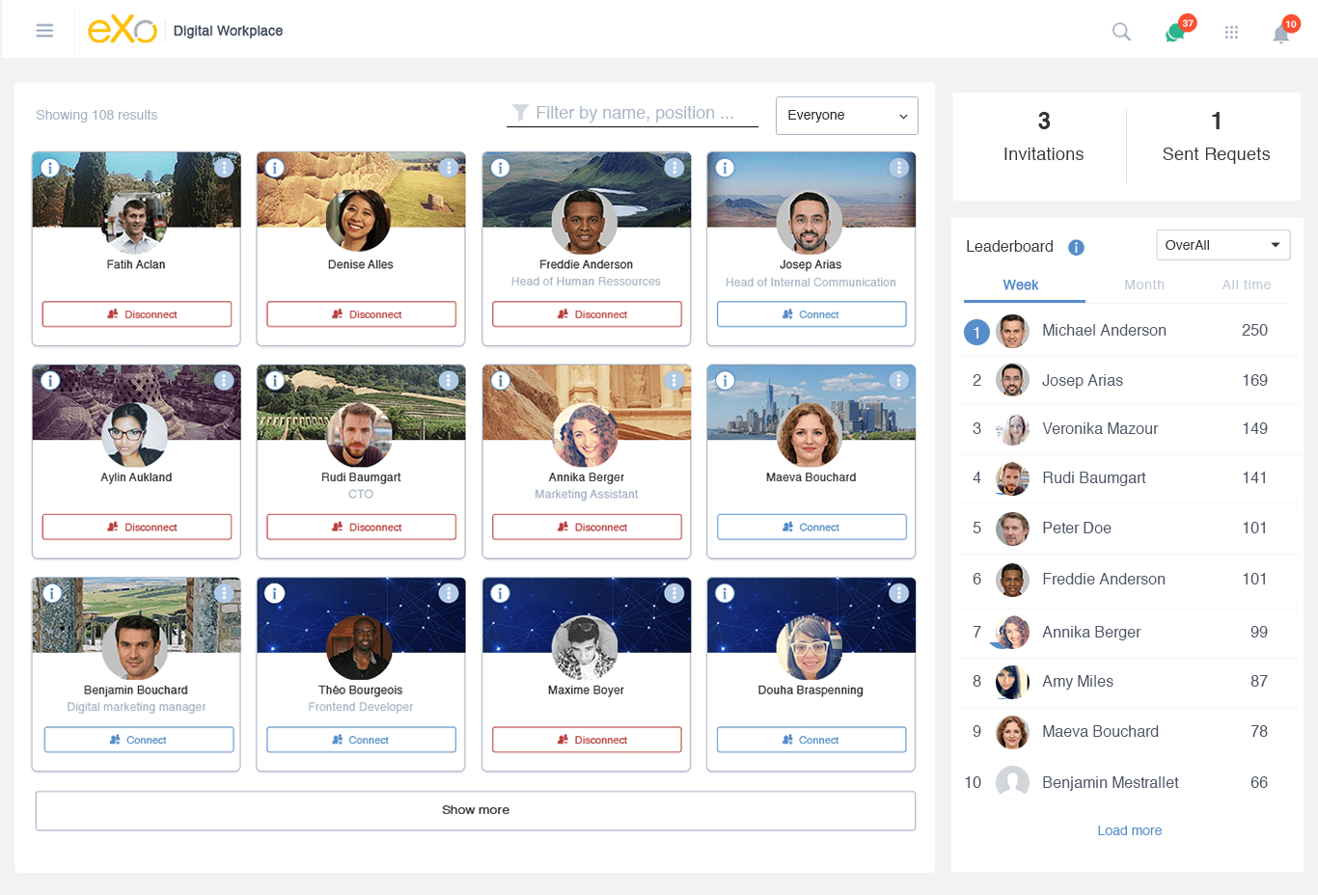The image size is (1318, 895).
Task: Click the search magnifier icon
Action: [x=1121, y=32]
